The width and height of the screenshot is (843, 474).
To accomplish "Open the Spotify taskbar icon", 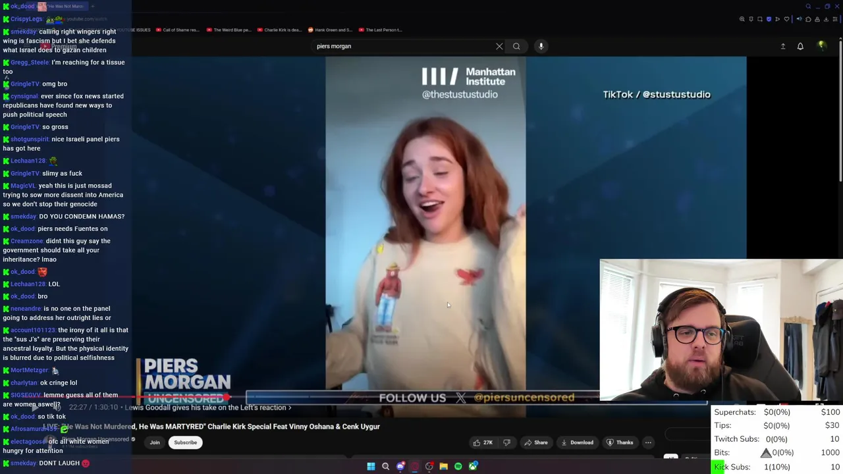I will 458,467.
